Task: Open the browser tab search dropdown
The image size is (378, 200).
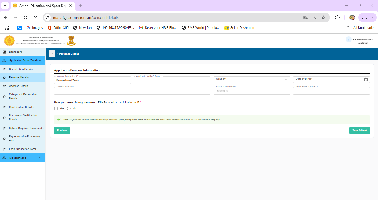Action: (x=5, y=6)
